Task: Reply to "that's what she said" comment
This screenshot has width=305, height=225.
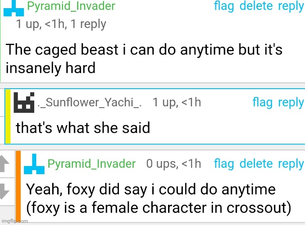Action: [x=291, y=103]
